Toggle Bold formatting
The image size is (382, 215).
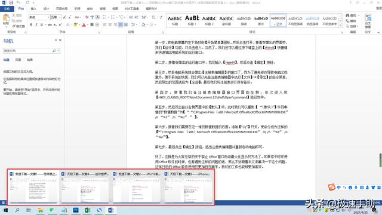[x=31, y=24]
